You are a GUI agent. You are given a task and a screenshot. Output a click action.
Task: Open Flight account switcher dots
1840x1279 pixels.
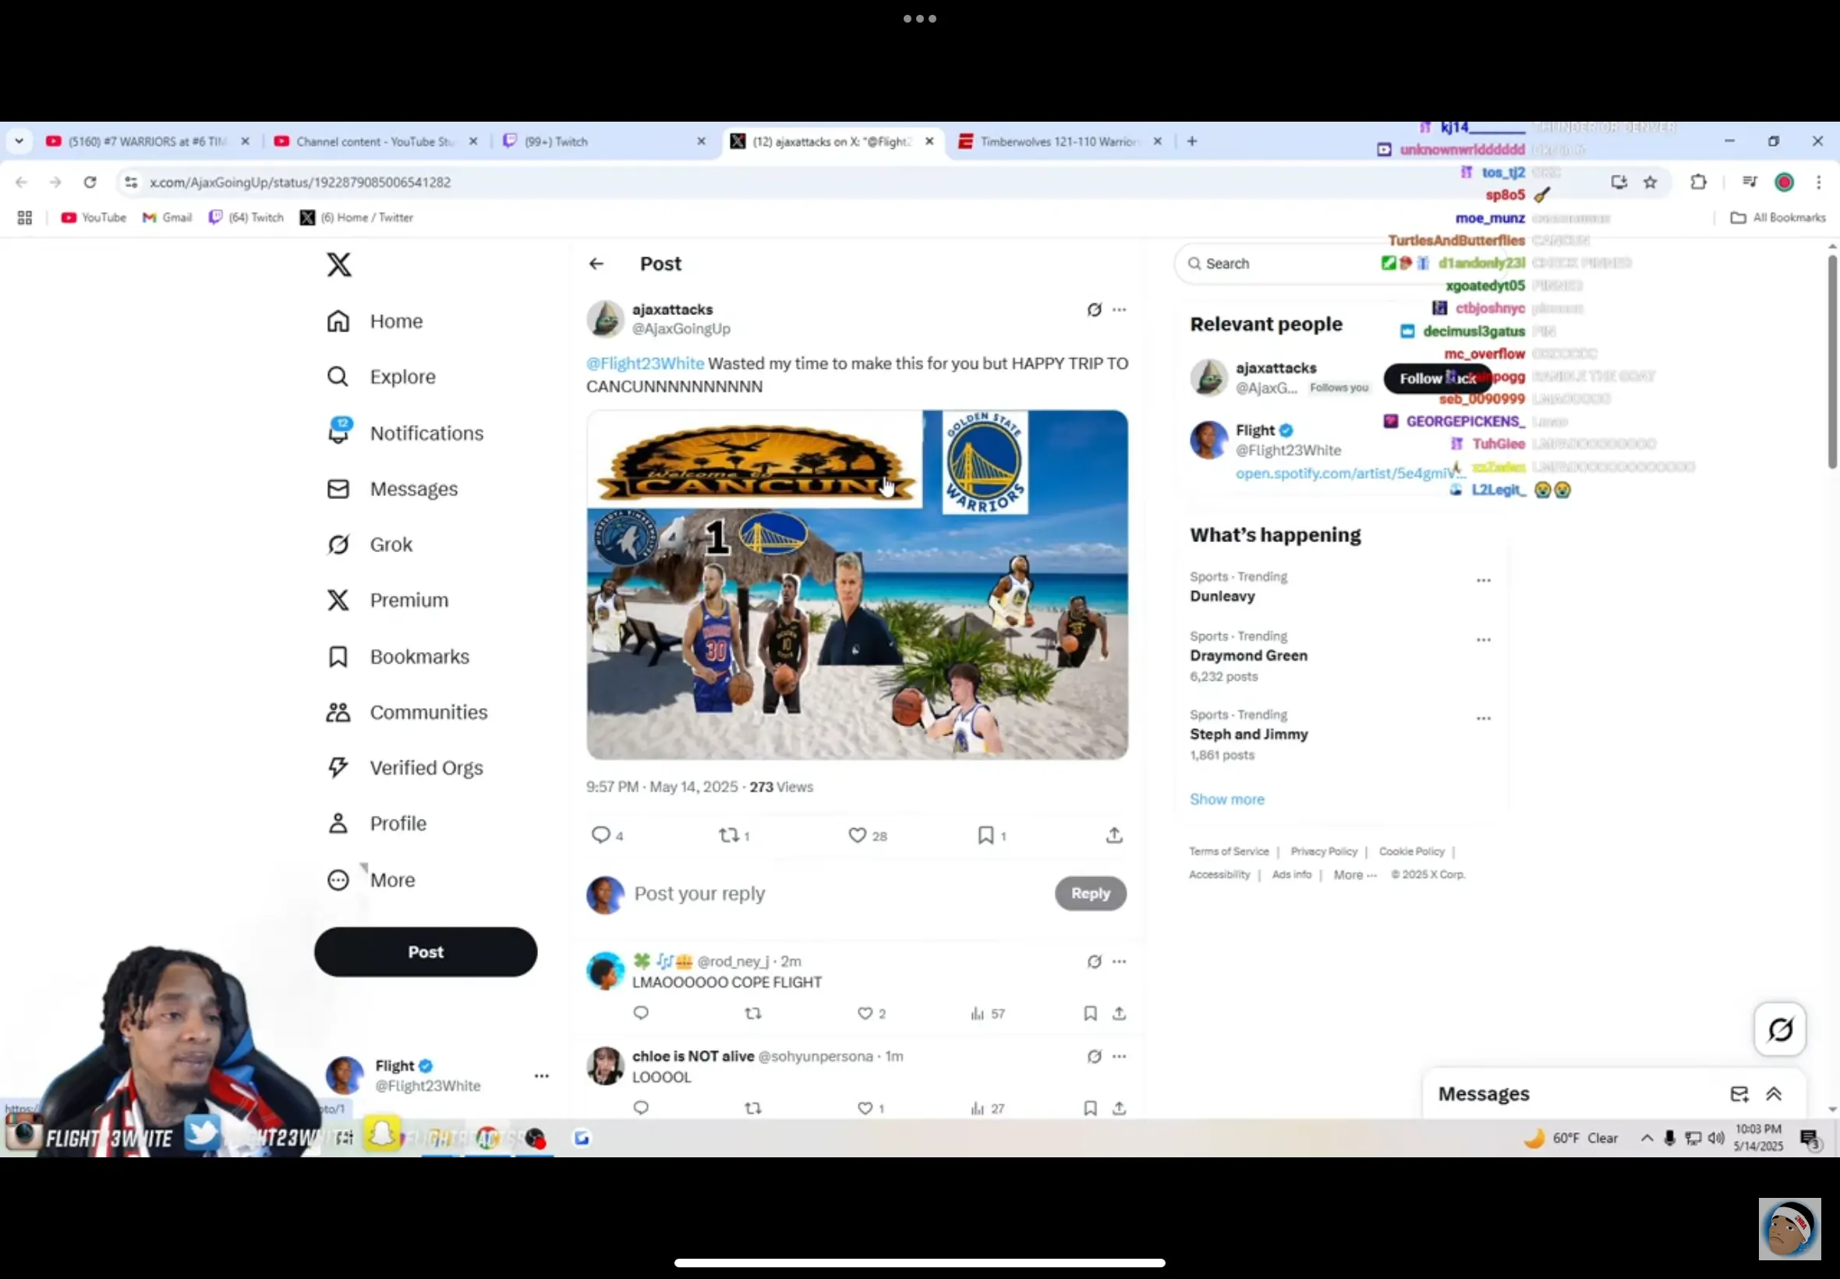point(542,1076)
